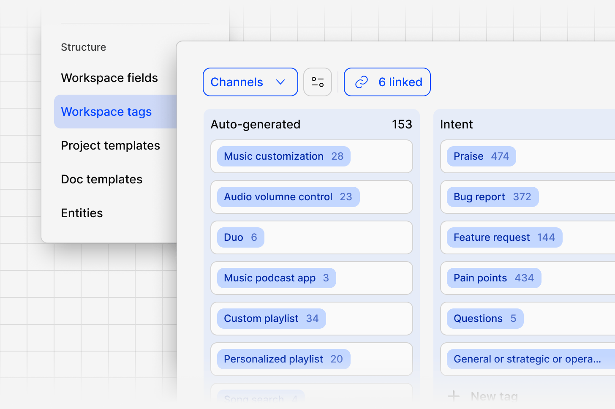Open Workspace fields in the sidebar
Screen dimensions: 615x409
(x=109, y=78)
